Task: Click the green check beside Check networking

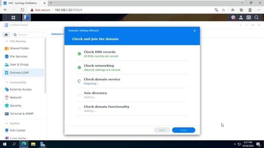Action: click(x=79, y=67)
